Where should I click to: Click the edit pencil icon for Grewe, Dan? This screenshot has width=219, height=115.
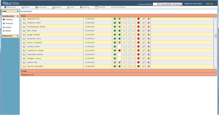click(x=143, y=63)
